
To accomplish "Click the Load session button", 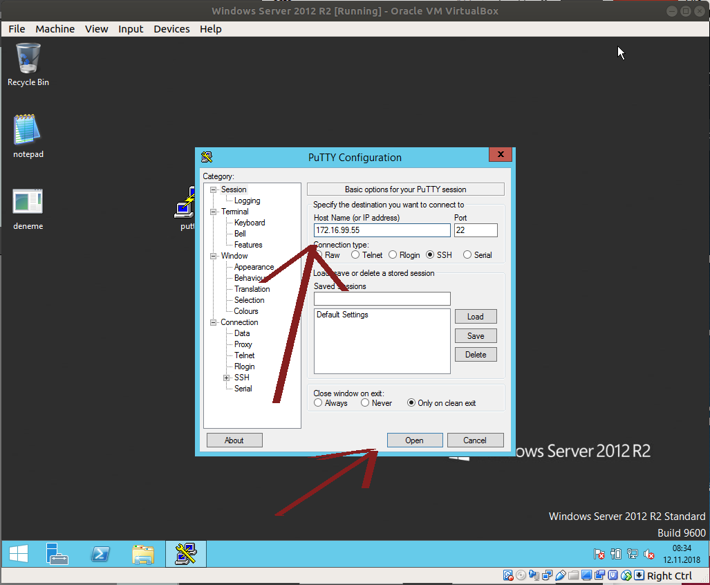I will tap(476, 317).
